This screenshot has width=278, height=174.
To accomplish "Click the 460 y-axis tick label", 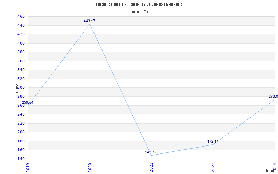I will click(21, 16).
